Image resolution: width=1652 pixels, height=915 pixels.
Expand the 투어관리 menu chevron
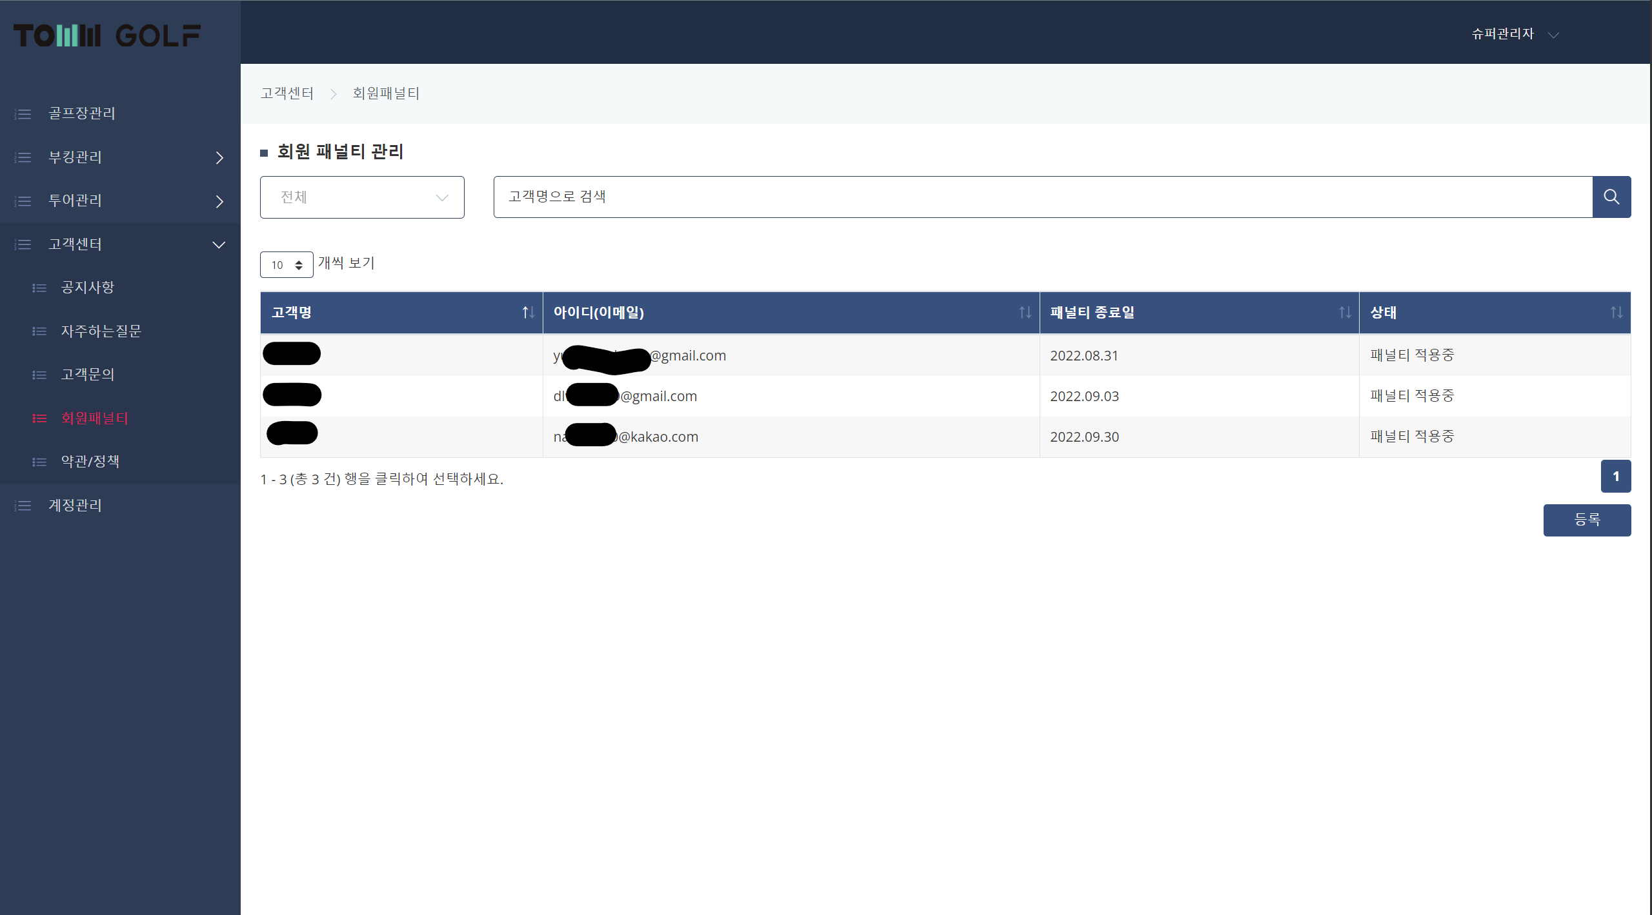219,201
